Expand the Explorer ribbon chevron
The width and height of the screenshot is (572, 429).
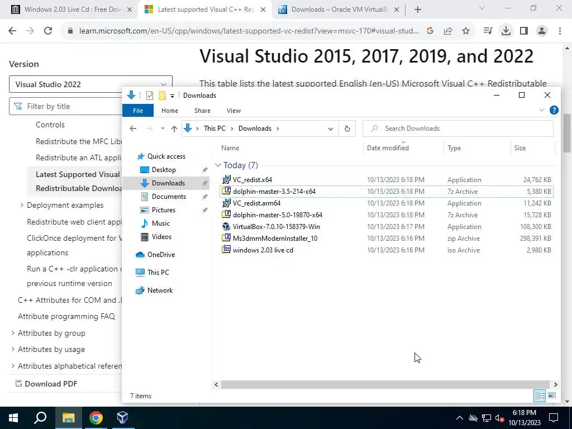542,110
